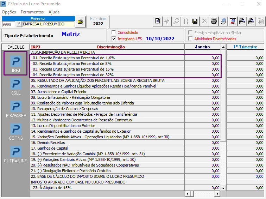
Task: Select row 21. Divulgação Eleitoral e Partidária
Action: coord(107,171)
